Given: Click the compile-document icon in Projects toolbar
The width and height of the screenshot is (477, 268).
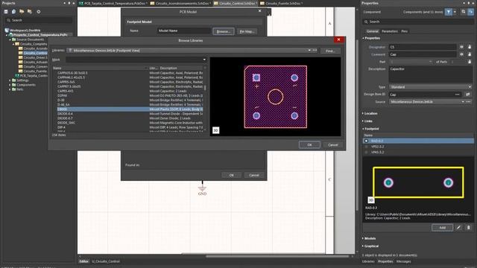Looking at the screenshot, I should [x=13, y=12].
